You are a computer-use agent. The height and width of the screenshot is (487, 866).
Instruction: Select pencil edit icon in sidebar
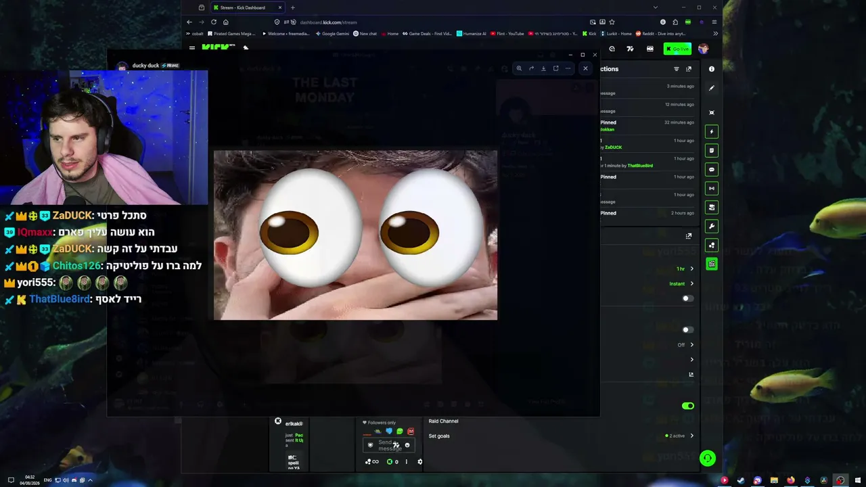click(x=711, y=88)
